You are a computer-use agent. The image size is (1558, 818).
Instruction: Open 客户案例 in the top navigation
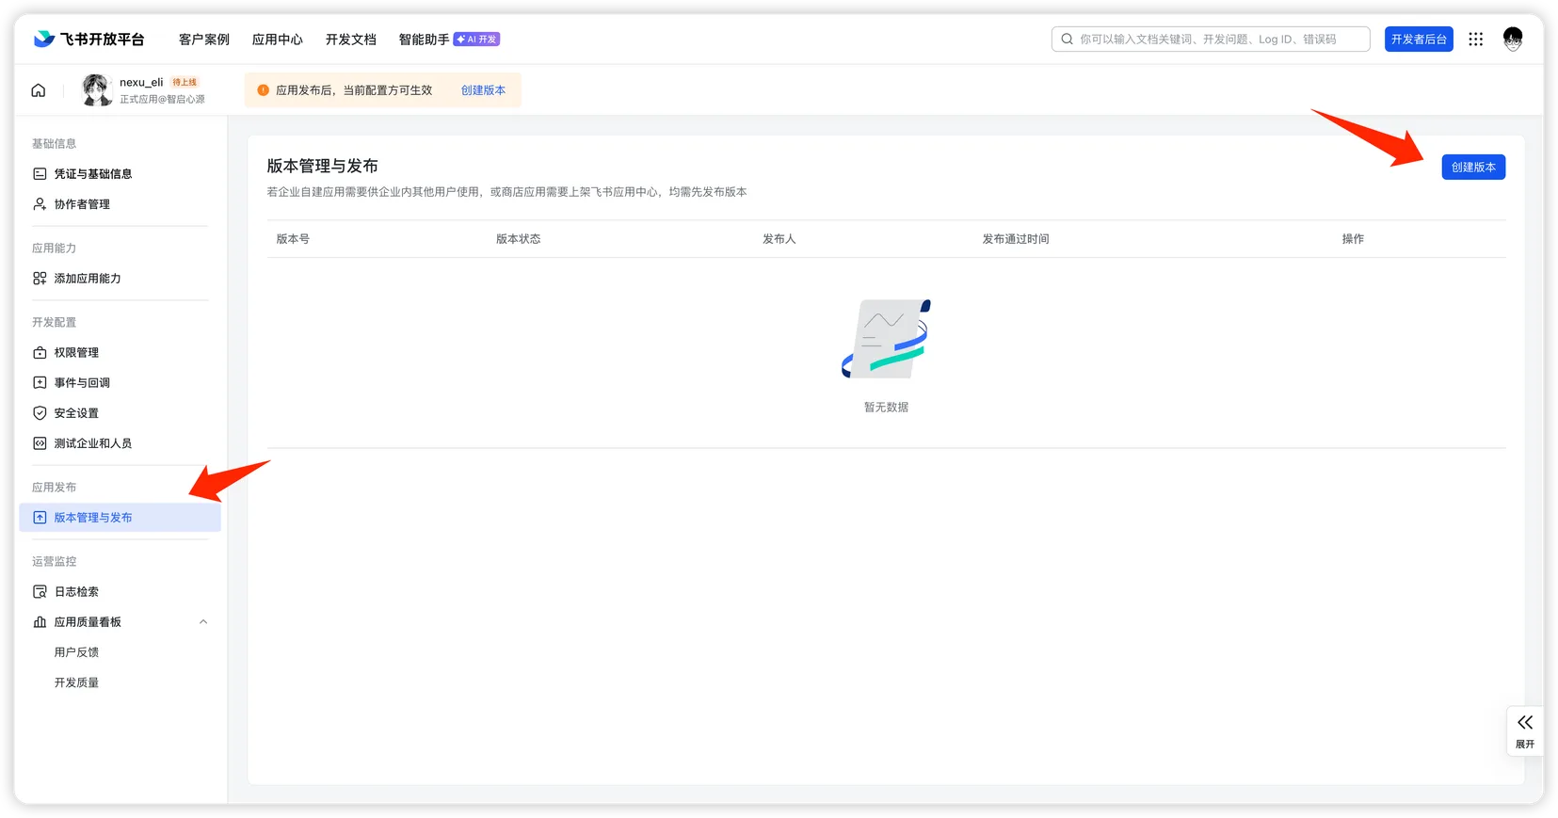(204, 40)
